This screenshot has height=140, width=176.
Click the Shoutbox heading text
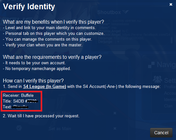109,12
